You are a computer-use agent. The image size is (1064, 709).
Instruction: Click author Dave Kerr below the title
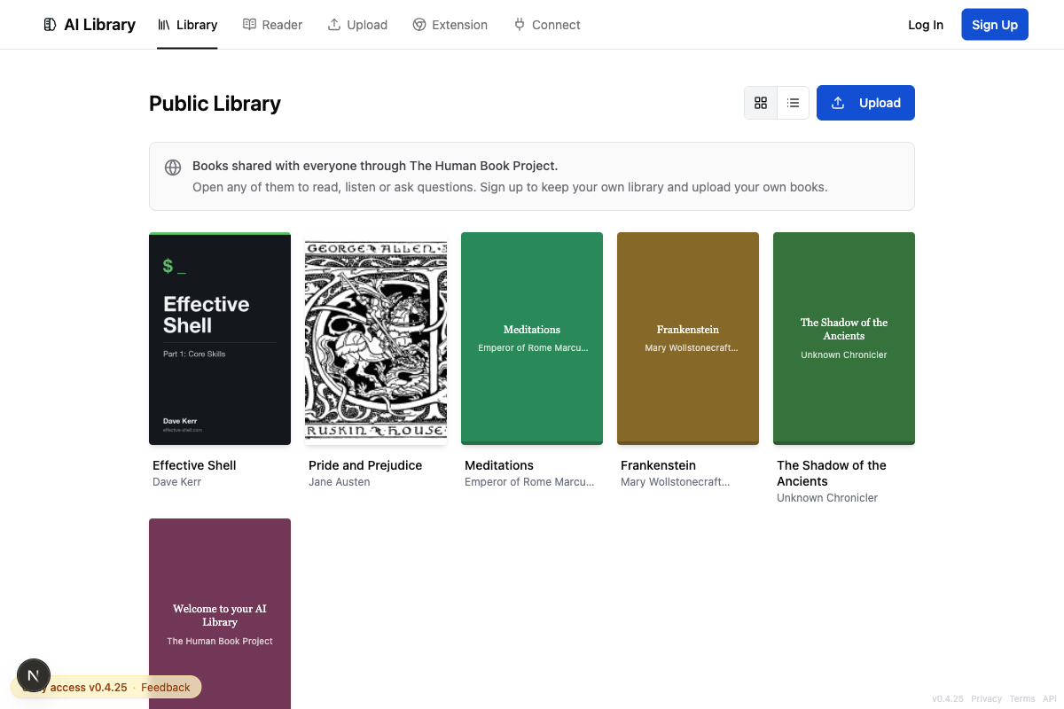pyautogui.click(x=177, y=482)
